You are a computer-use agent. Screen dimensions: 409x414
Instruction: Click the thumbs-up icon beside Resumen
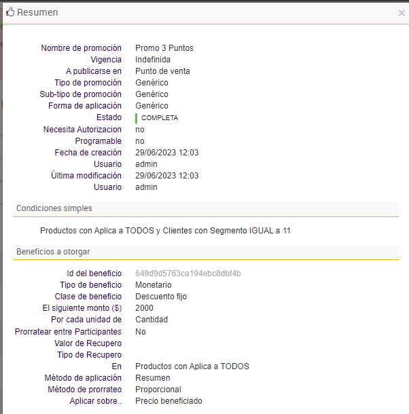(x=10, y=12)
